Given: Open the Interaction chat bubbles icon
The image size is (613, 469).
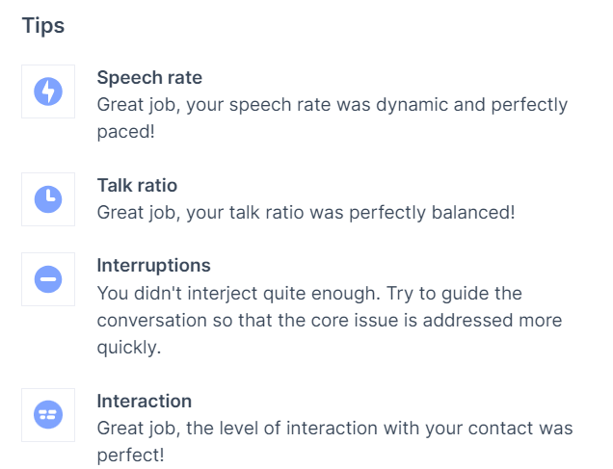Looking at the screenshot, I should pos(48,415).
